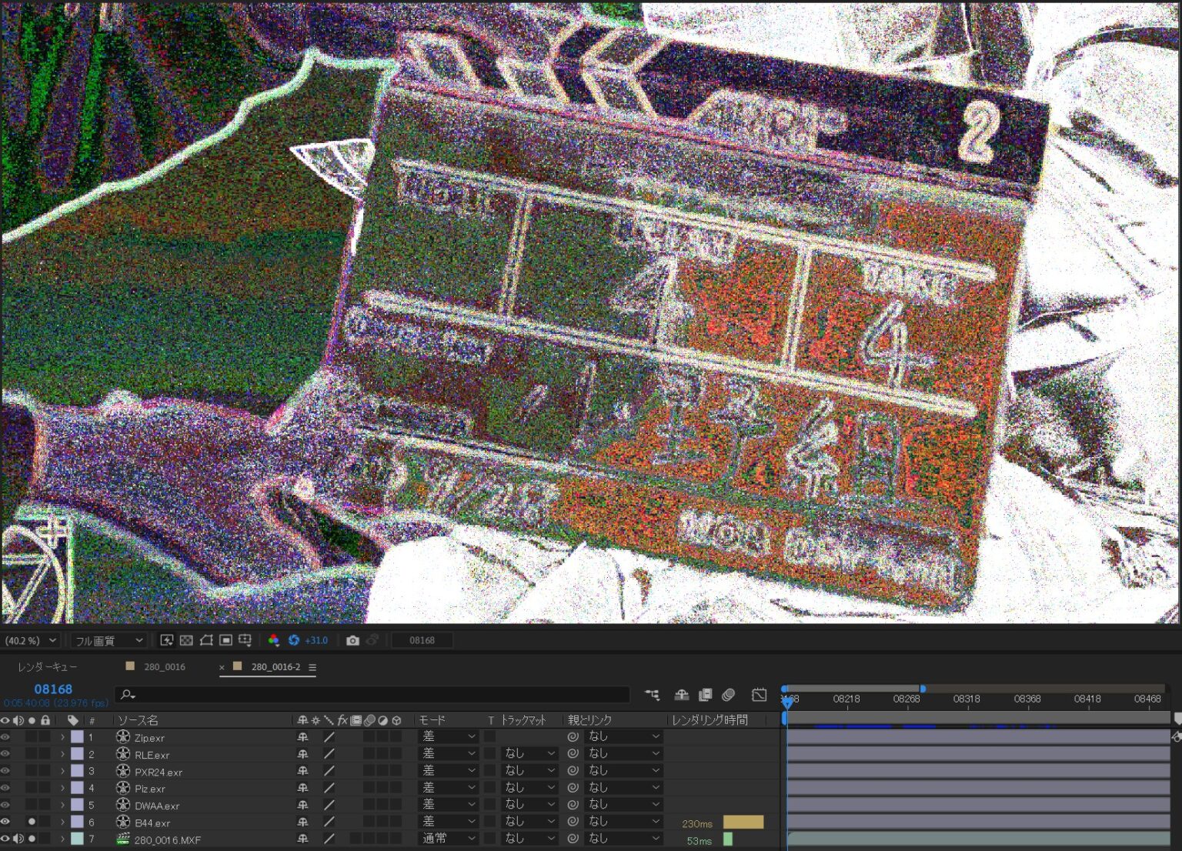Switch to the 280_0016 composition tab
Screen dimensions: 1182x851
tap(164, 667)
